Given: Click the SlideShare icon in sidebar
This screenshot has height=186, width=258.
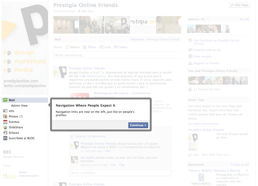Looking at the screenshot, I should point(5,127).
